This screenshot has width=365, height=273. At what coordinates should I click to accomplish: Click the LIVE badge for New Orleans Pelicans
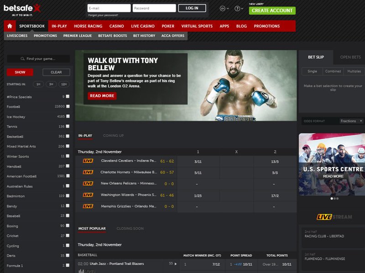88,184
